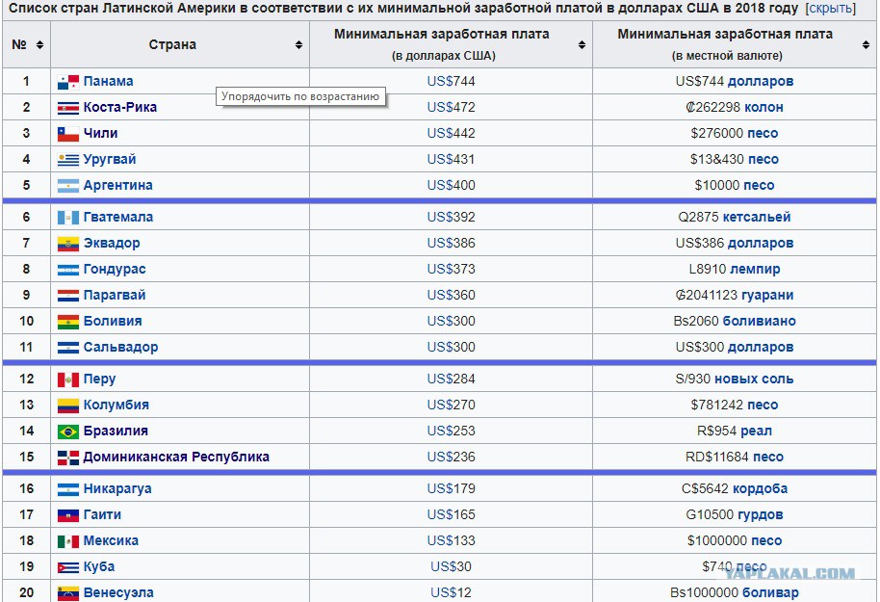Open the гуарани currency link
Image resolution: width=880 pixels, height=602 pixels.
coord(767,295)
